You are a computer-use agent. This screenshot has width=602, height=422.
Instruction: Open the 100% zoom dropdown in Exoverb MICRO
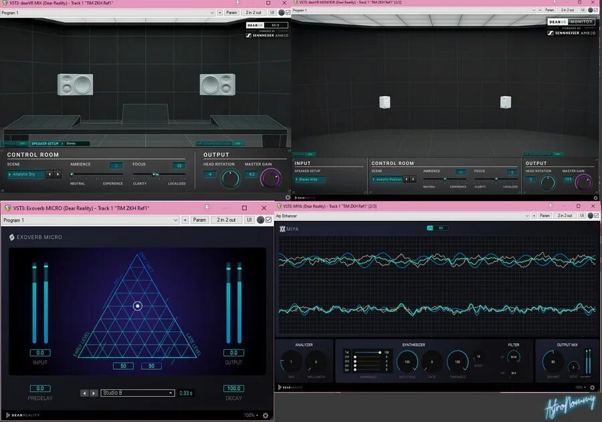click(x=251, y=415)
